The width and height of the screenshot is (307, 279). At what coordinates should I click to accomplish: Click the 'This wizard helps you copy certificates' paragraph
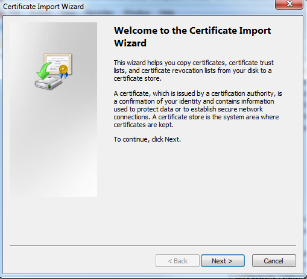[194, 71]
